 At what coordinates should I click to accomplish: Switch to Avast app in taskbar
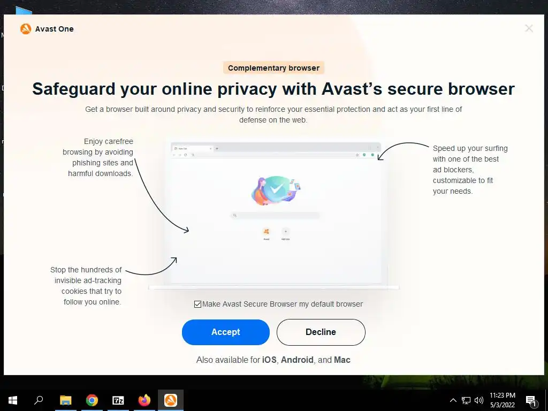click(x=171, y=400)
